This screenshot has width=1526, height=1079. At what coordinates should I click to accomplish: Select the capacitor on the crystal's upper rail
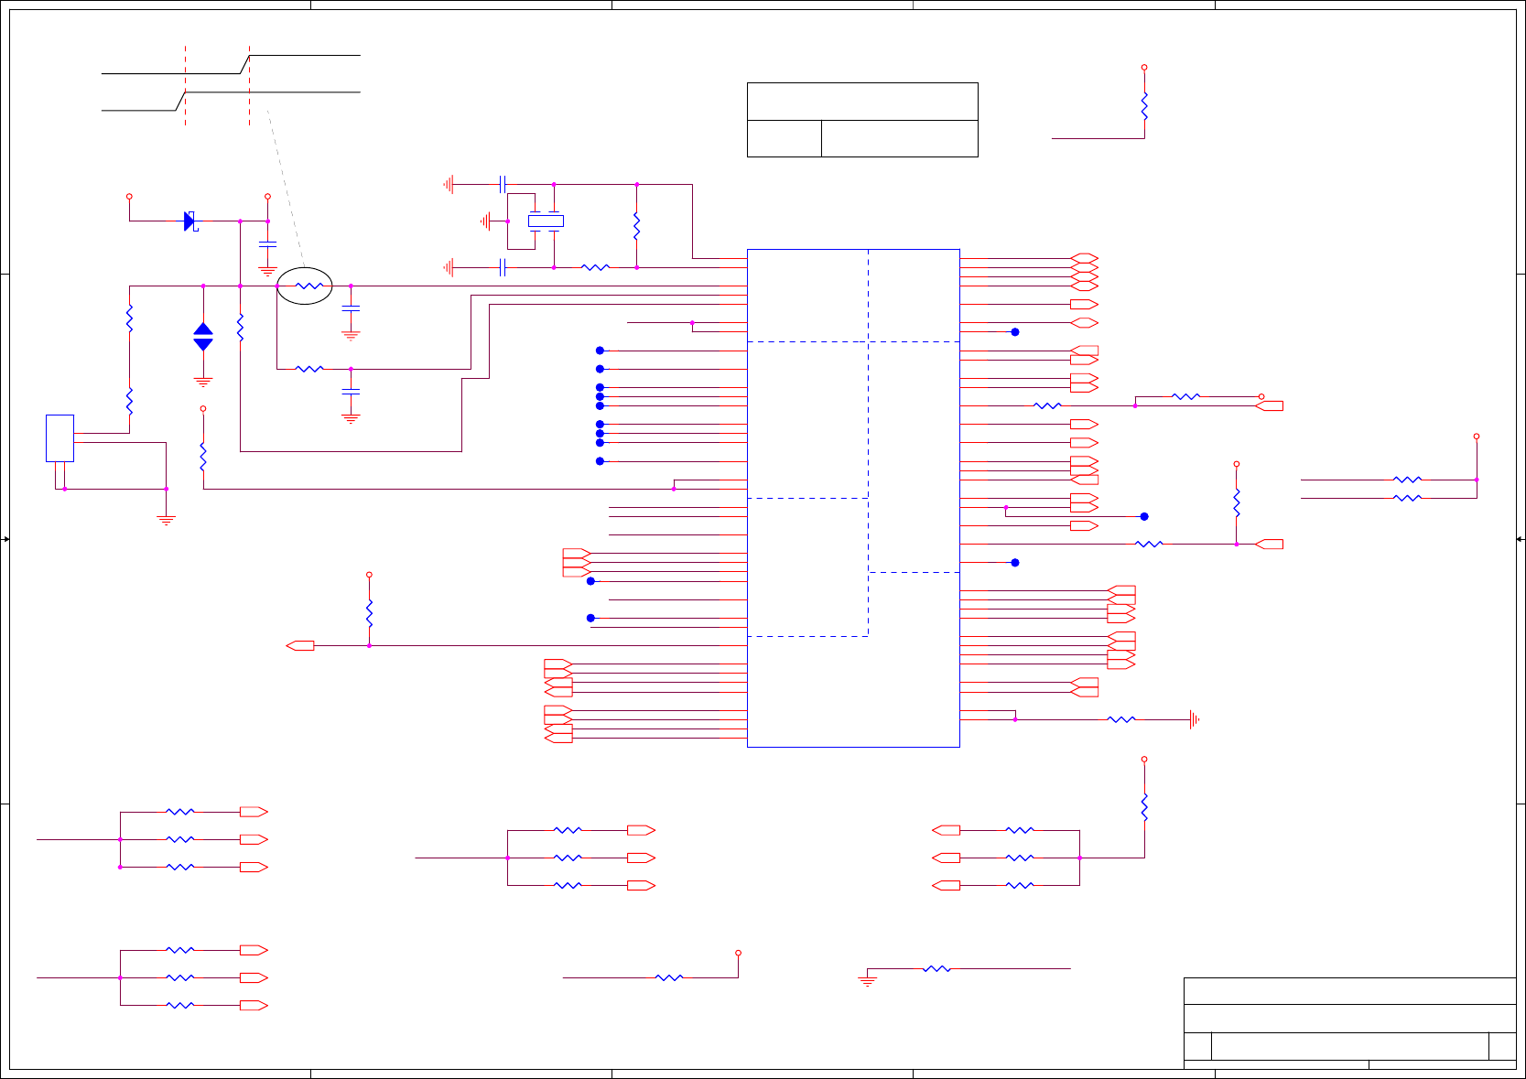pos(503,184)
